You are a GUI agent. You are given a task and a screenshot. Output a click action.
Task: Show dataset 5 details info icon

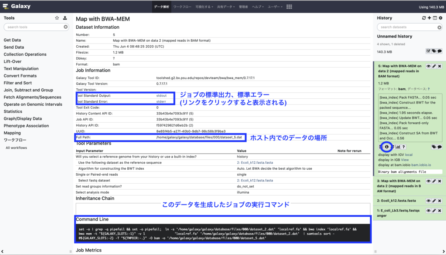(x=387, y=147)
